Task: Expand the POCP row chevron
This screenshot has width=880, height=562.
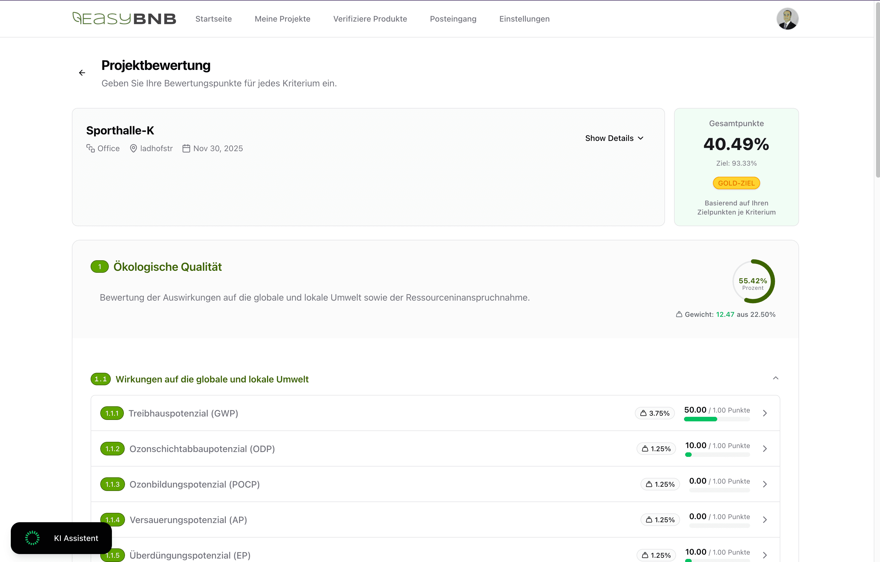Action: pos(764,484)
